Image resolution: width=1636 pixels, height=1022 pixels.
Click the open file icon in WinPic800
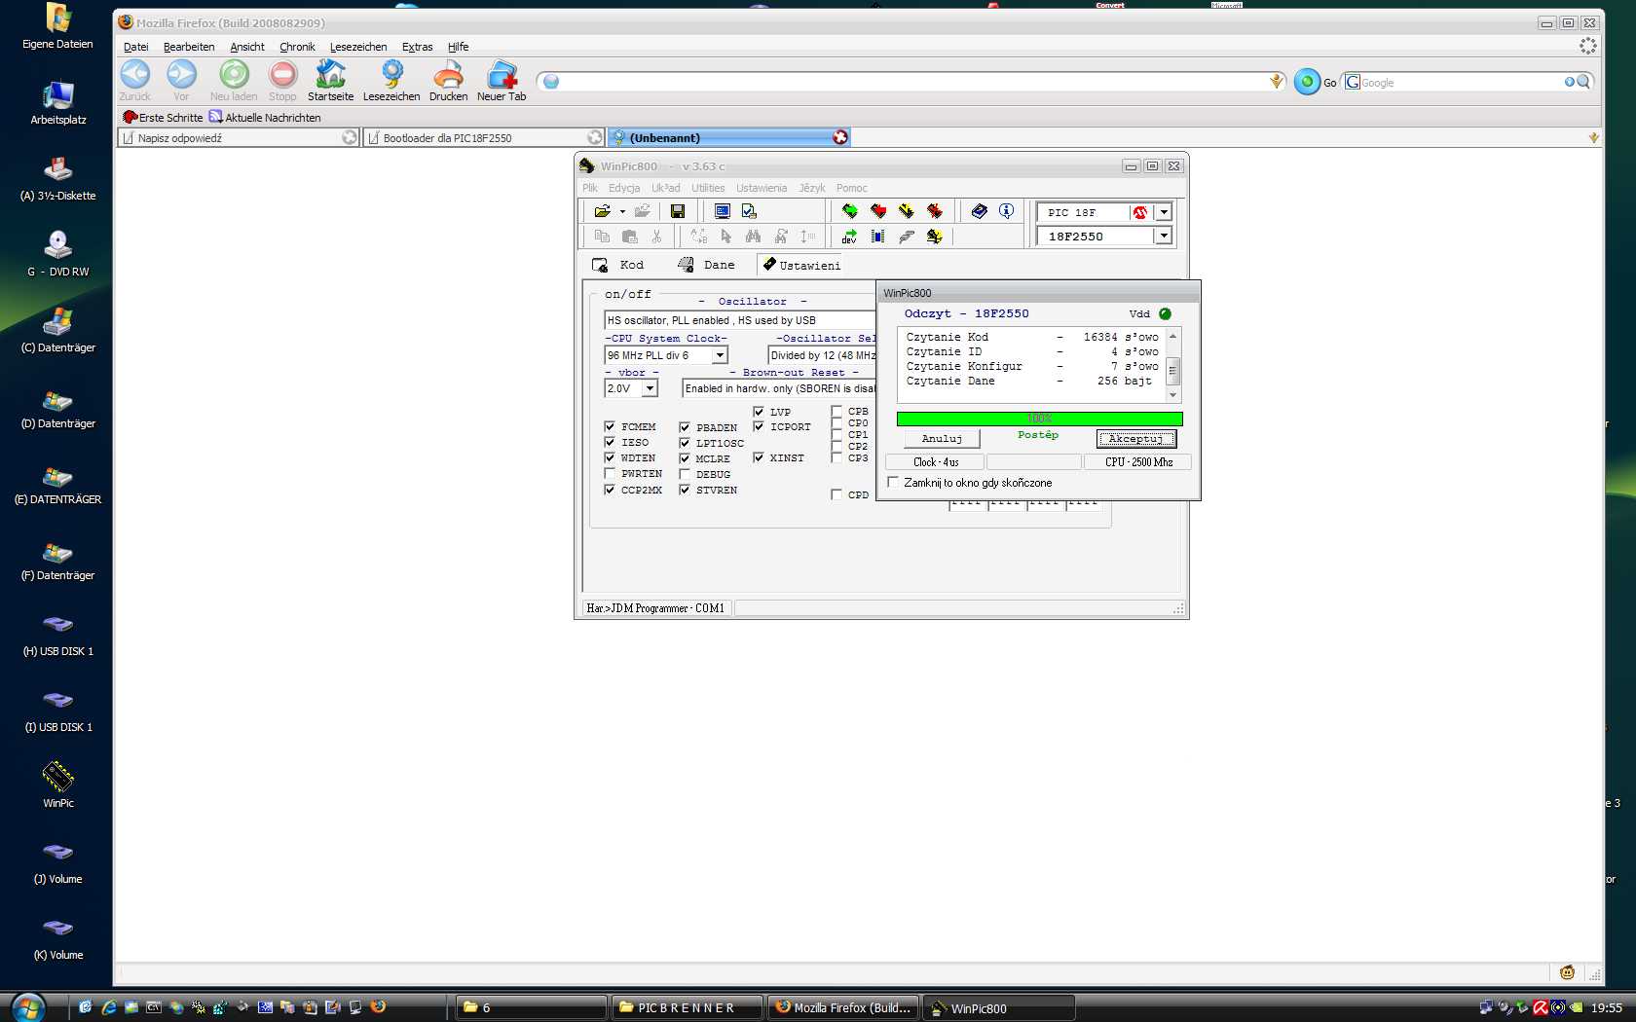(602, 211)
